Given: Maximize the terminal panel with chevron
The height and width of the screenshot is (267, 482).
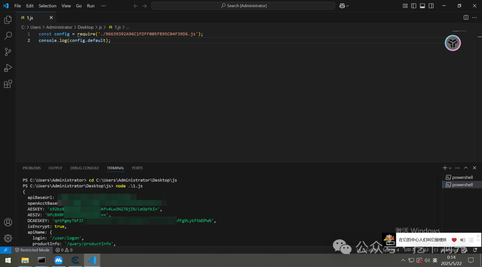Looking at the screenshot, I should (466, 168).
